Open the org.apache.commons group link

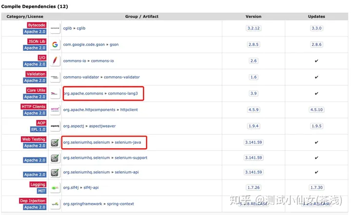[83, 94]
